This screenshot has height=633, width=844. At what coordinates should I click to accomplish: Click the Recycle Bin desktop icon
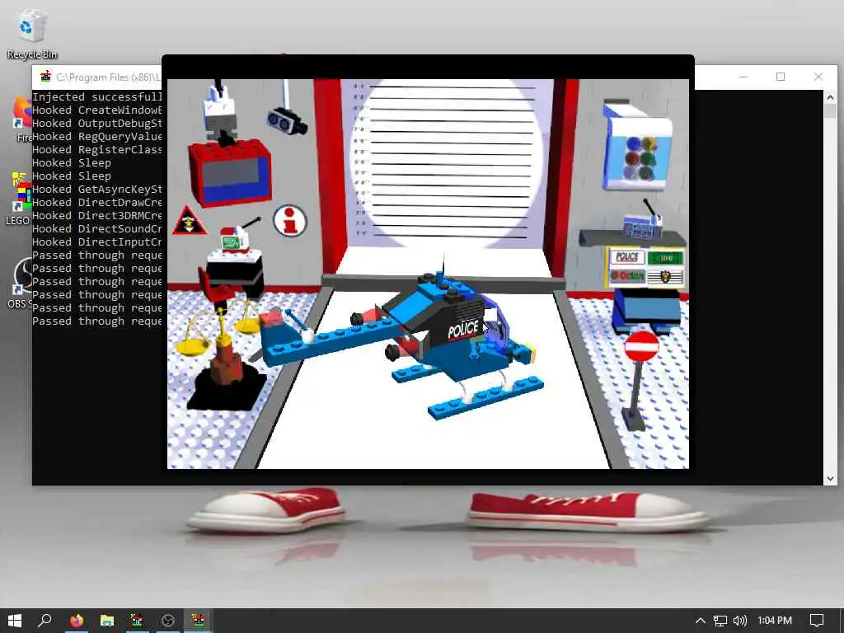pyautogui.click(x=32, y=35)
